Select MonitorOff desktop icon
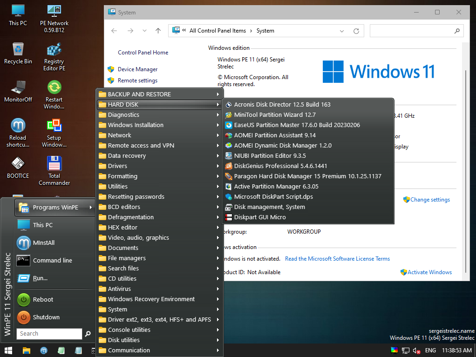Viewport: 476px width, 357px height. point(18,92)
